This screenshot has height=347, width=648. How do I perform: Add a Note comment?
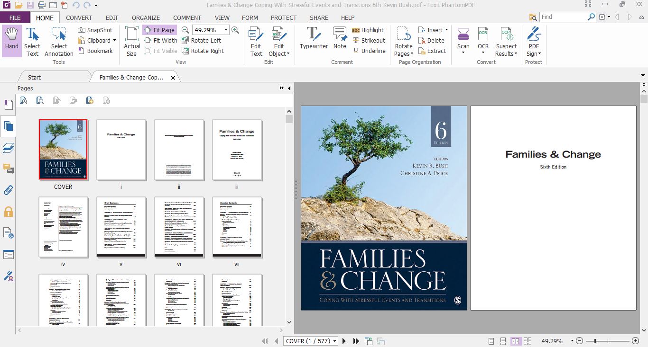[340, 38]
